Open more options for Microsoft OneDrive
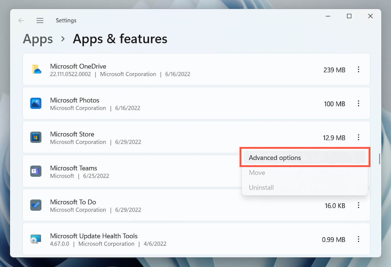This screenshot has width=391, height=267. 358,69
